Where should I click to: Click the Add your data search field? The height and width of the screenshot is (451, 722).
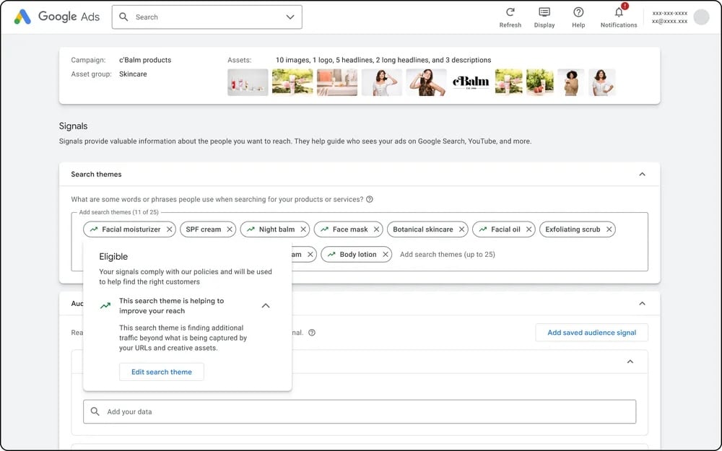click(x=360, y=411)
